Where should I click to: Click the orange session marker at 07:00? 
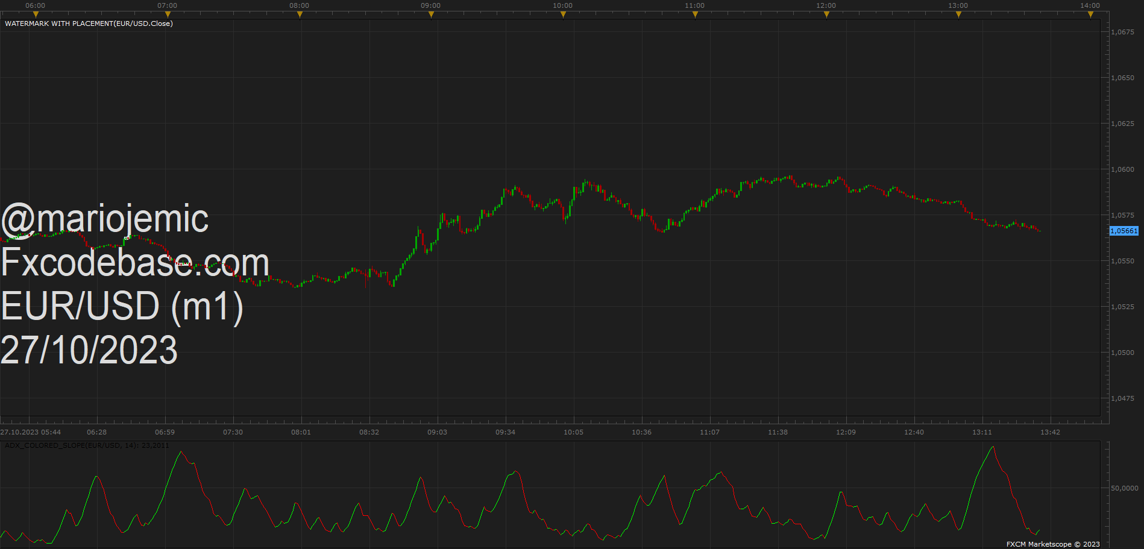(168, 14)
